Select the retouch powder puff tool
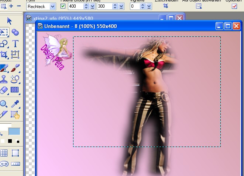Image resolution: width=244 pixels, height=176 pixels. coord(15,79)
